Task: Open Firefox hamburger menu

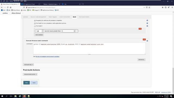Action: 172,7
